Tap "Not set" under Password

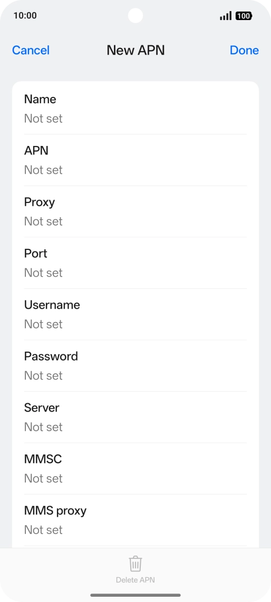tap(43, 375)
